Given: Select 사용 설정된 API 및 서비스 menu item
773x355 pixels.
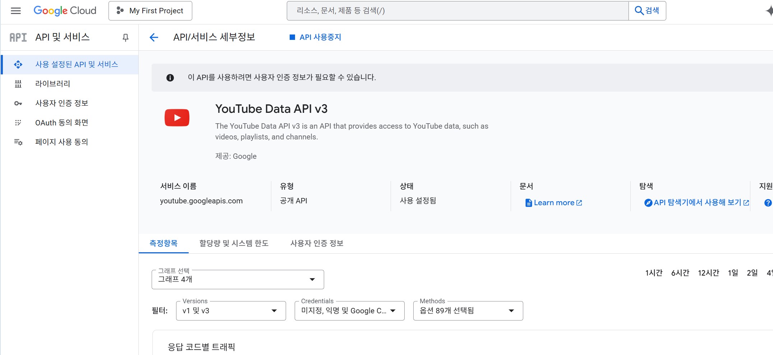Looking at the screenshot, I should [70, 65].
